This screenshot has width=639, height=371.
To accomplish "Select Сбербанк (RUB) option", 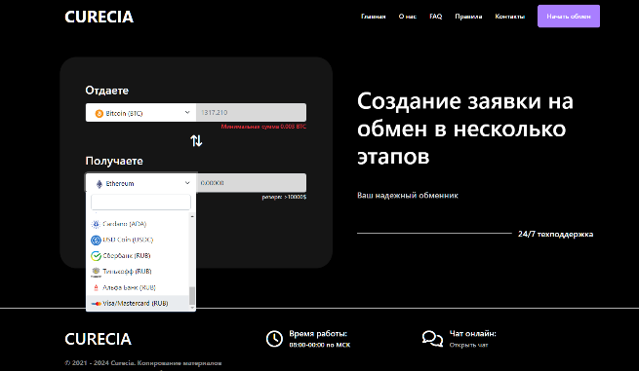I will (138, 255).
